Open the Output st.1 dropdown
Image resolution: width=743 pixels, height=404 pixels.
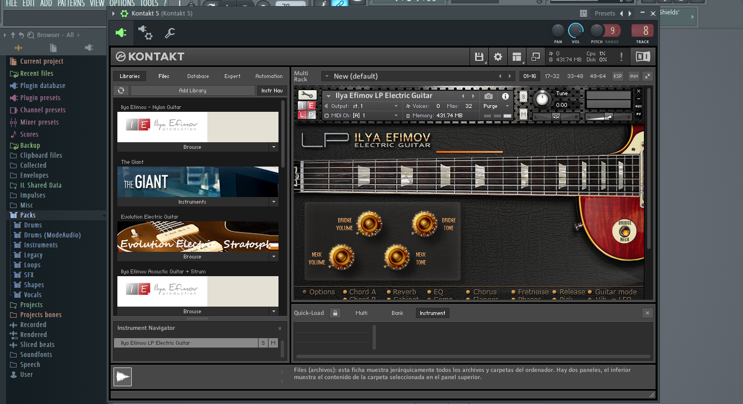pyautogui.click(x=361, y=106)
